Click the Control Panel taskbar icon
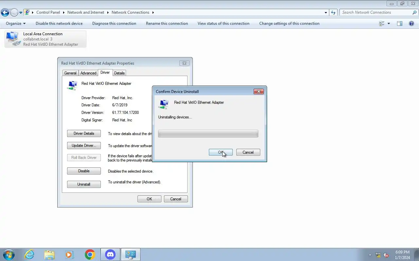 pyautogui.click(x=131, y=254)
